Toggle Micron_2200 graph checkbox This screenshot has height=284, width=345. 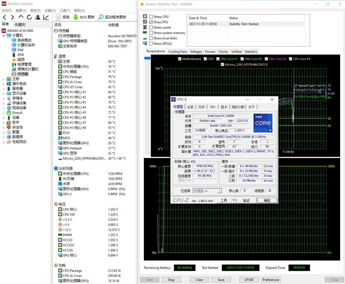pos(222,64)
